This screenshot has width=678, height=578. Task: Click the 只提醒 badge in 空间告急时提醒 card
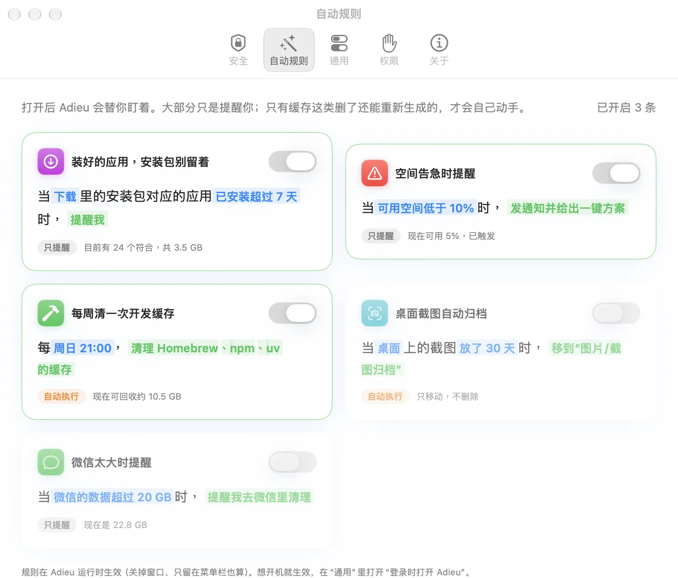click(x=381, y=236)
